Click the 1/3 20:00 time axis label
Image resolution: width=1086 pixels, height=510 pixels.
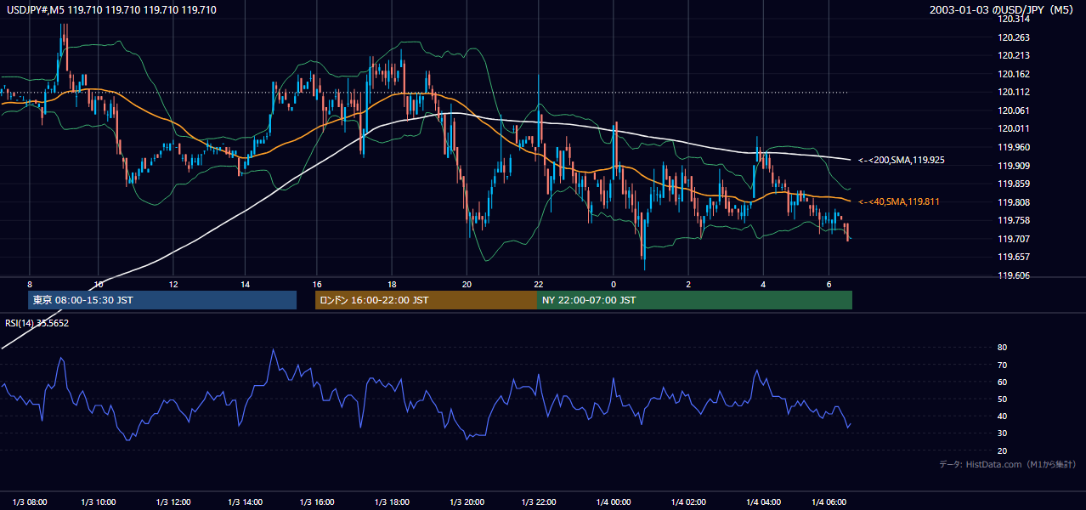coord(467,502)
